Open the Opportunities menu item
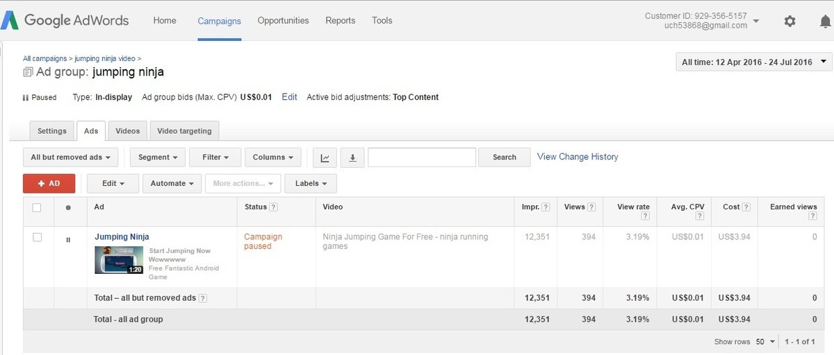834x355 pixels. click(283, 21)
